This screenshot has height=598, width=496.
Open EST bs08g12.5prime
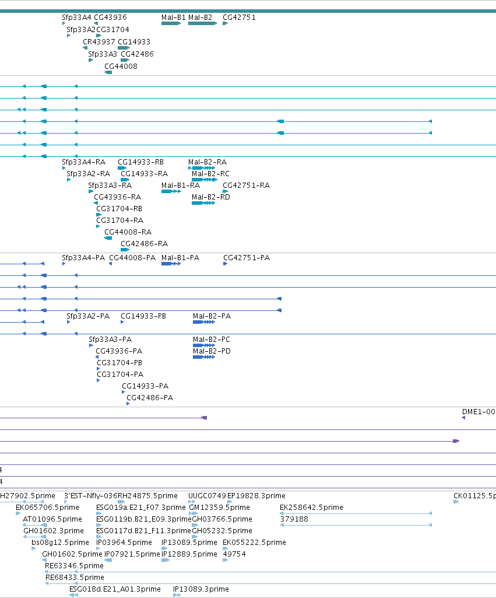[x=60, y=543]
